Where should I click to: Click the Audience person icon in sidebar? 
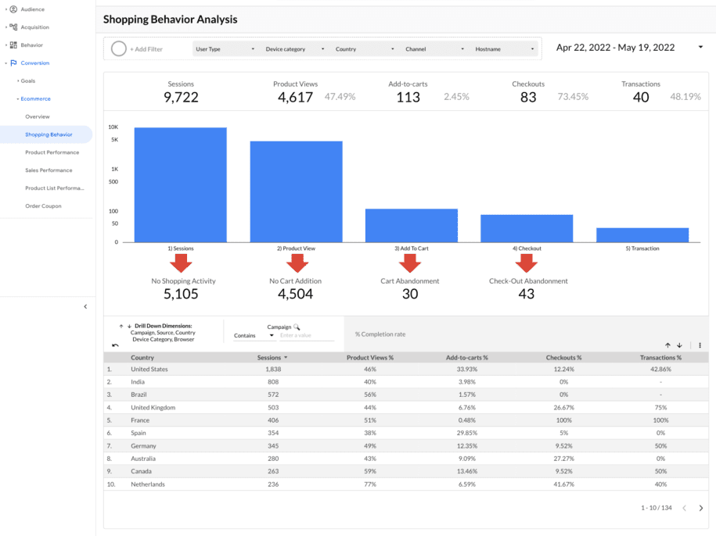[x=13, y=9]
